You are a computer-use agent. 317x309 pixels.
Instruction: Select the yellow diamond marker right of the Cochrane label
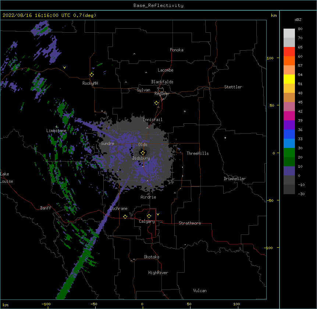tap(125, 217)
